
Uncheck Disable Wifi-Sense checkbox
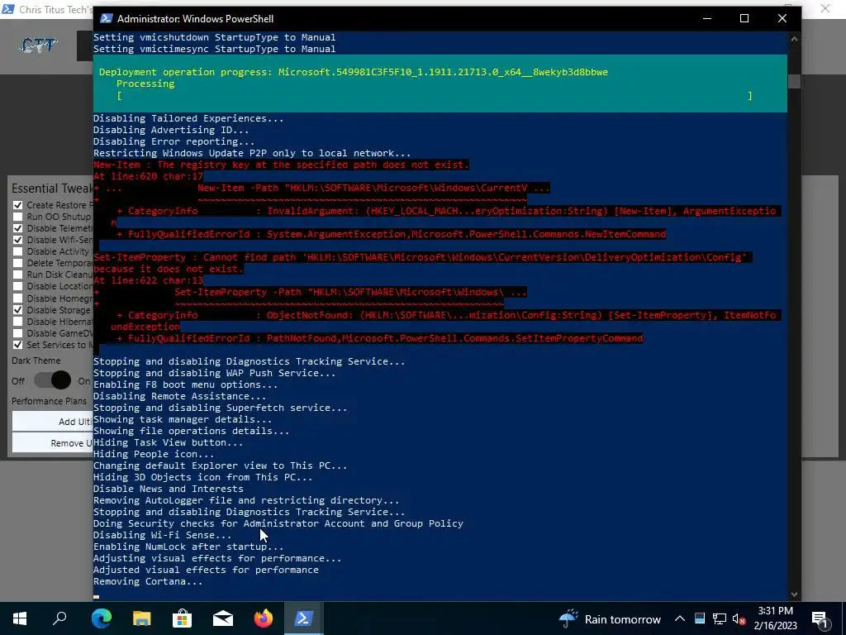click(18, 240)
